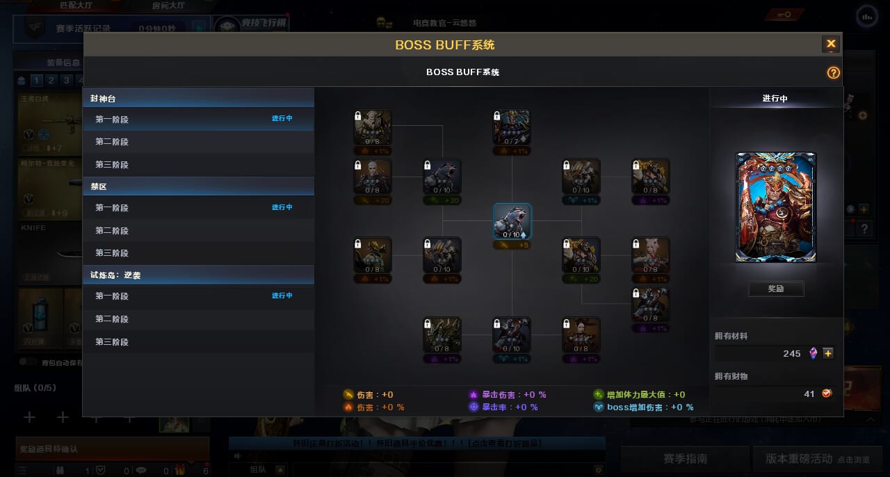Click the boss character card thumbnail
This screenshot has width=890, height=477.
tap(776, 207)
